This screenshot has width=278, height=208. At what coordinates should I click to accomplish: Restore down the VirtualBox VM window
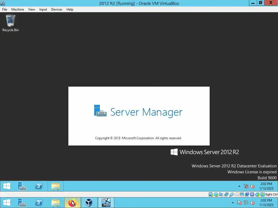[260, 3]
